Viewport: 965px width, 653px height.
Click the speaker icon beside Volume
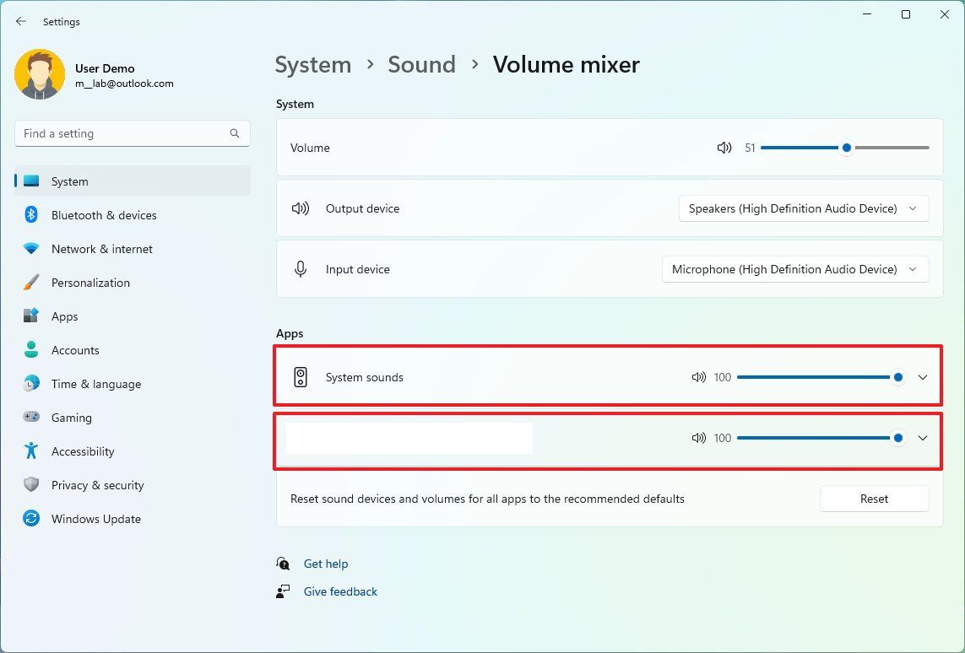point(724,148)
